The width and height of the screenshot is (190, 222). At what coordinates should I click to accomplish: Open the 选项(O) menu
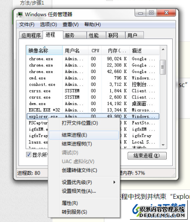pos(48,25)
